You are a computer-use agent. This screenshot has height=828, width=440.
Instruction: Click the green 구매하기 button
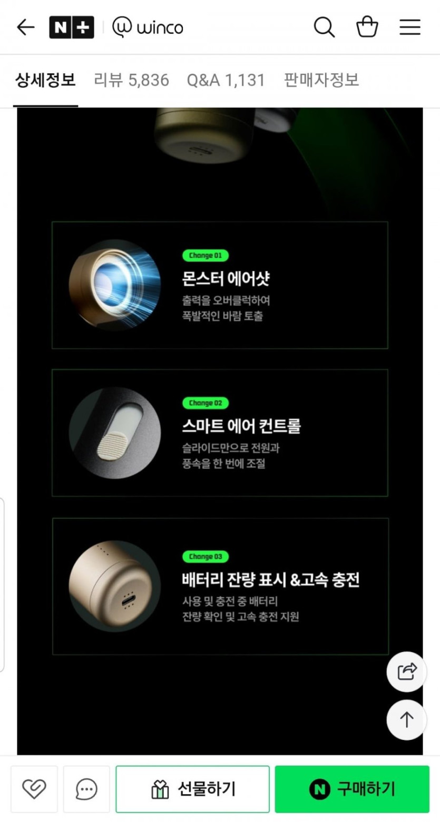pyautogui.click(x=352, y=789)
